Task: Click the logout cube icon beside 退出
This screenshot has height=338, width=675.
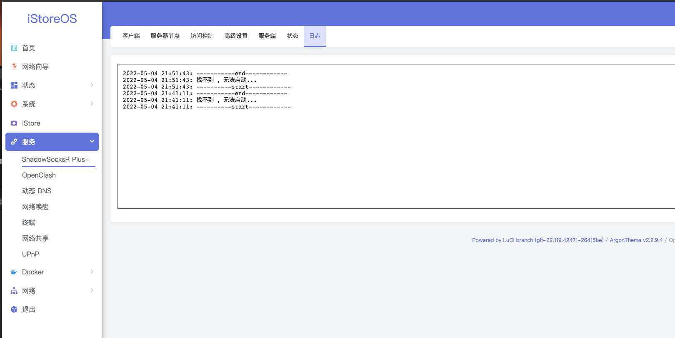Action: click(x=14, y=309)
